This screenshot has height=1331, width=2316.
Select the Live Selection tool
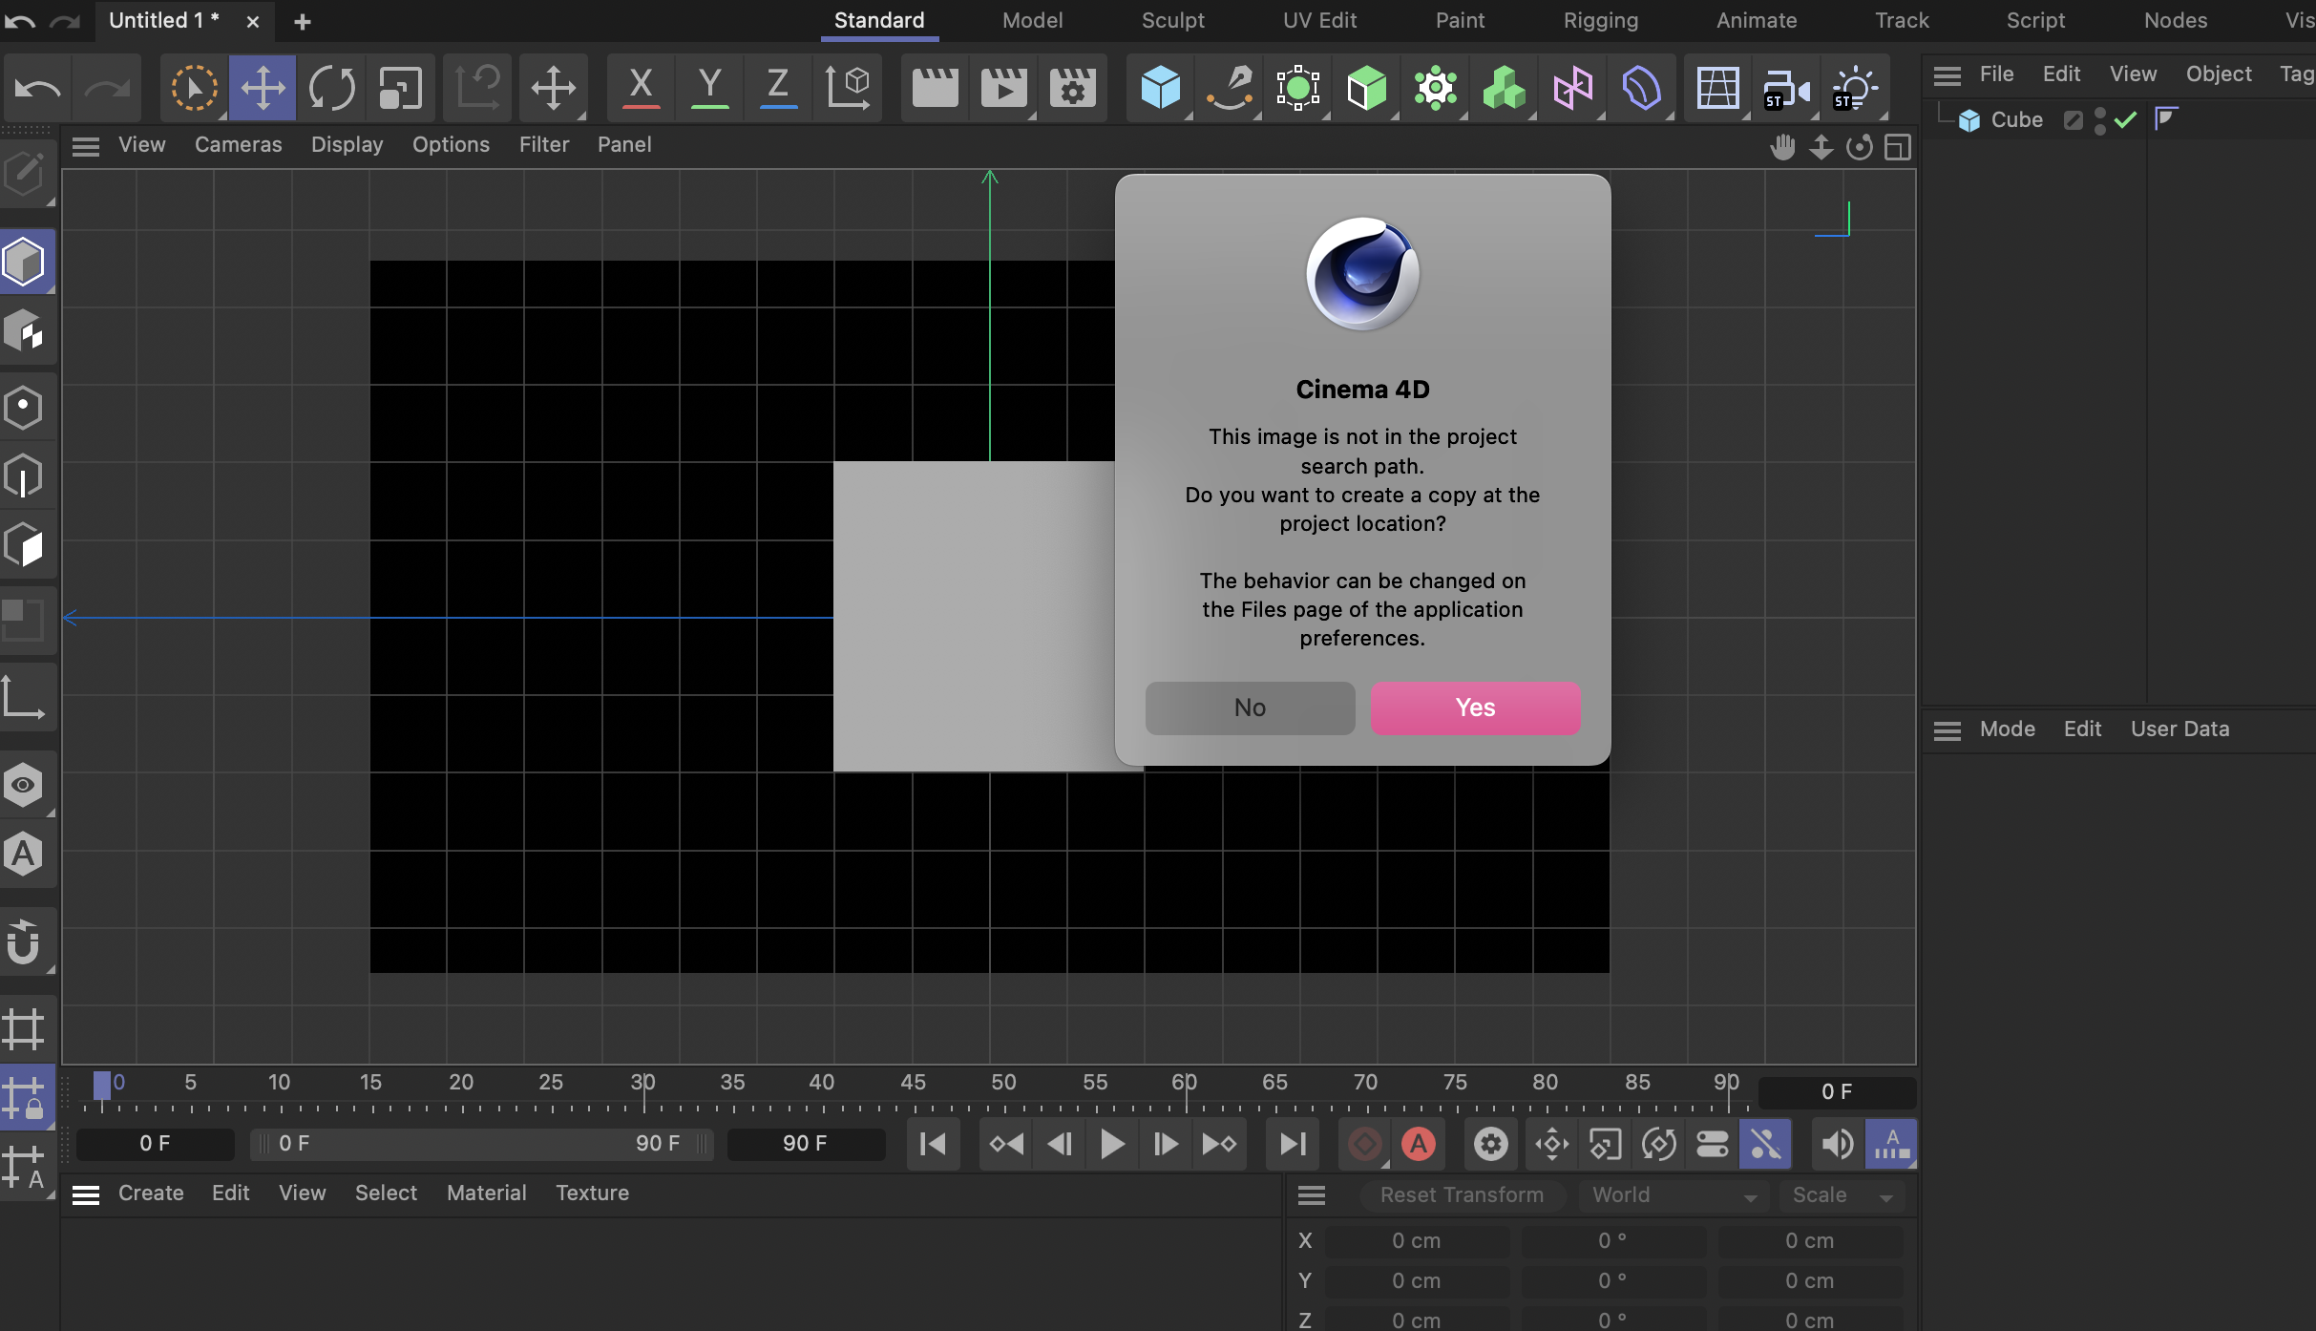[194, 88]
